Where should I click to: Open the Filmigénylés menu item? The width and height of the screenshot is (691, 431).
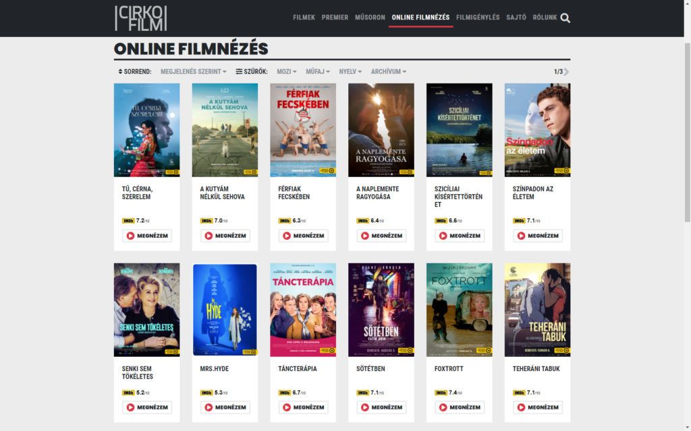pos(478,18)
